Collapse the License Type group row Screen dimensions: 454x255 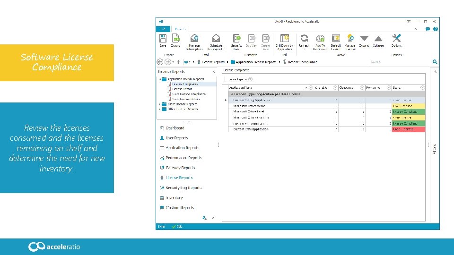(x=232, y=94)
